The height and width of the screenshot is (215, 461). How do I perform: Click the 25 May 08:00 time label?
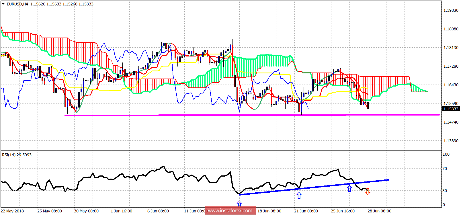click(x=50, y=211)
